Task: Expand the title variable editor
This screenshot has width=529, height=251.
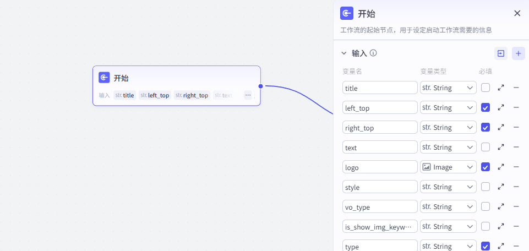Action: [x=501, y=88]
